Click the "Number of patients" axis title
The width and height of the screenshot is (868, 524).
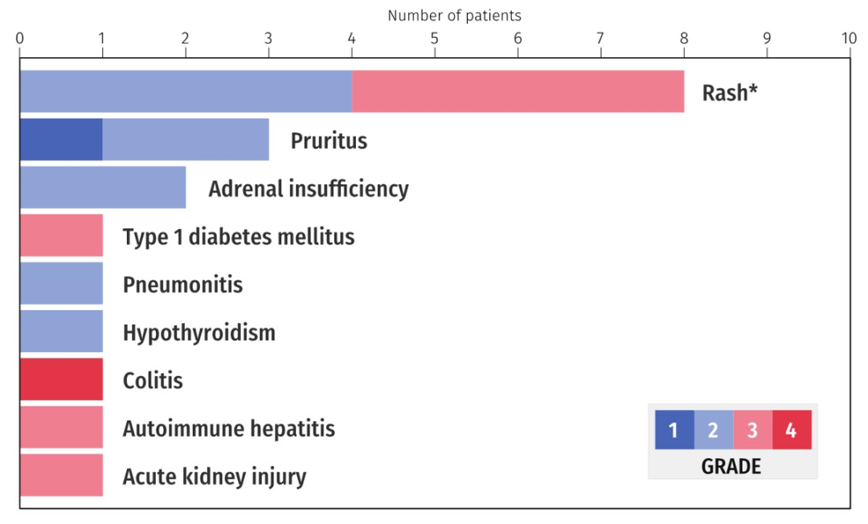[454, 15]
